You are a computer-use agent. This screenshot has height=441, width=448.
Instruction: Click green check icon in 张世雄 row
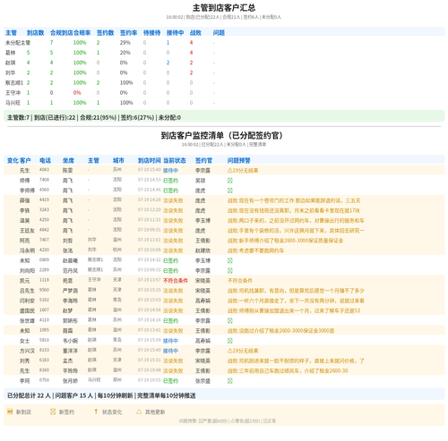[x=230, y=320]
